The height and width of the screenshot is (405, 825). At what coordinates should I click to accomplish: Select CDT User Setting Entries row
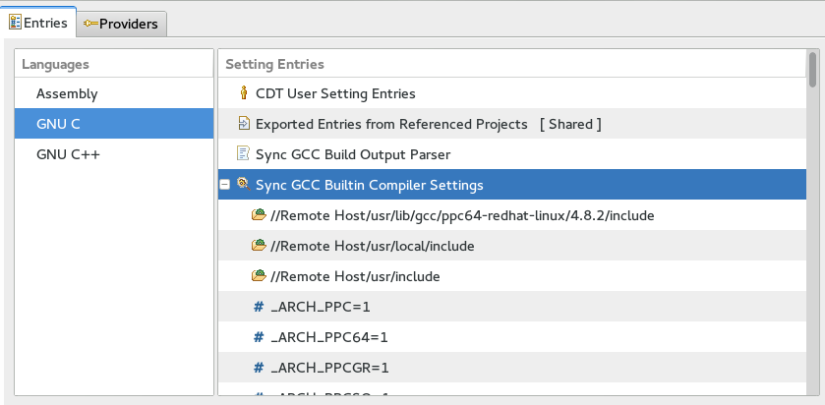pyautogui.click(x=512, y=93)
